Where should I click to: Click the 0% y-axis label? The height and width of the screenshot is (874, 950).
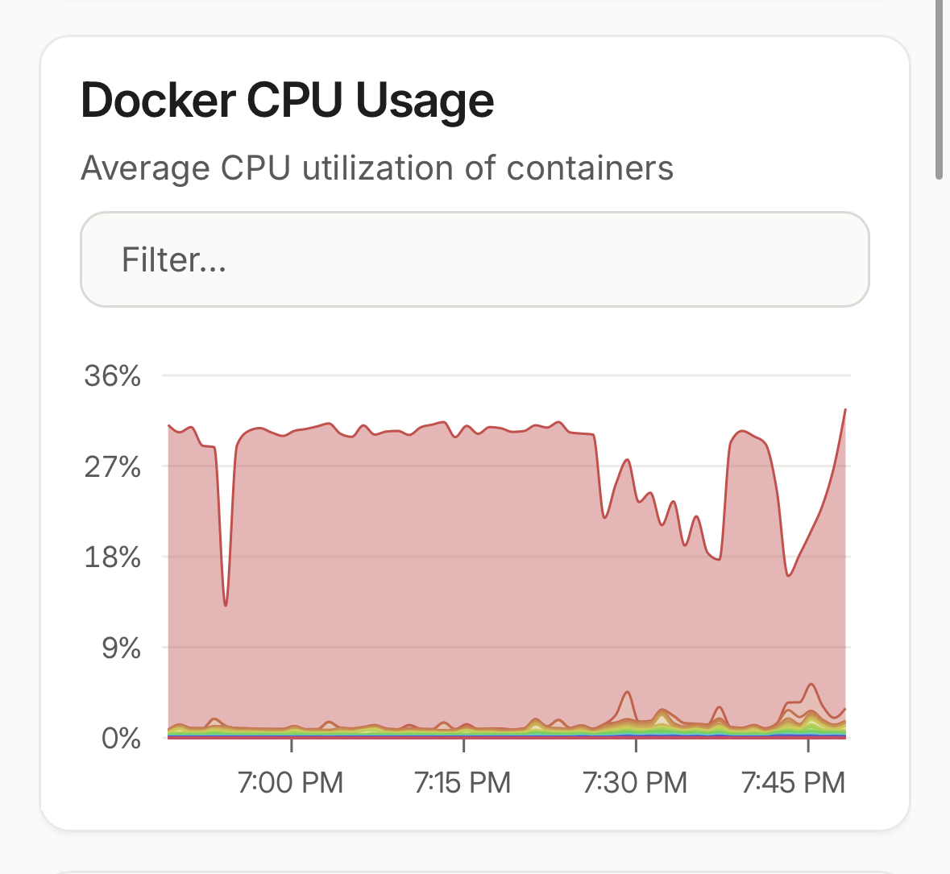point(122,738)
